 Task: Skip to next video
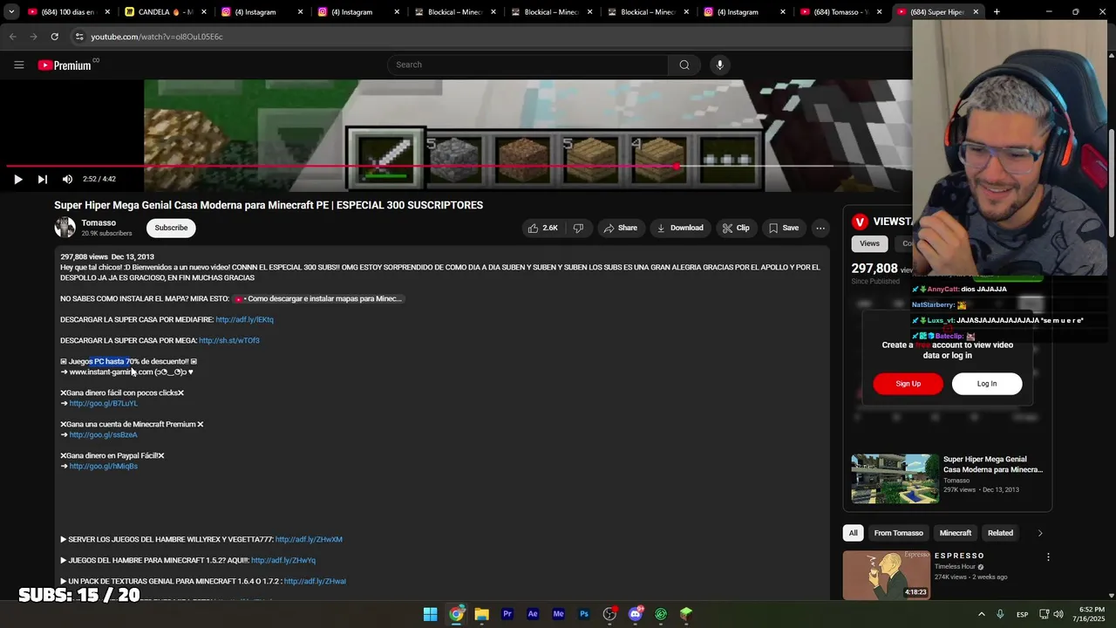(42, 179)
